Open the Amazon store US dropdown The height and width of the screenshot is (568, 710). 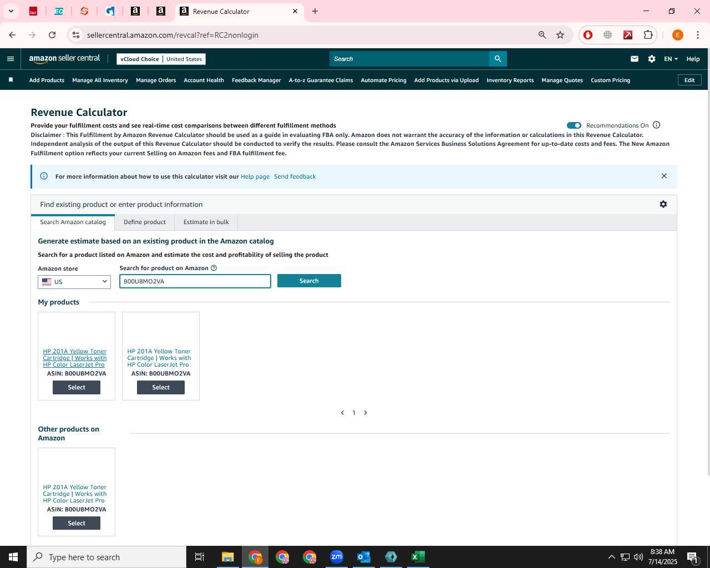coord(74,282)
